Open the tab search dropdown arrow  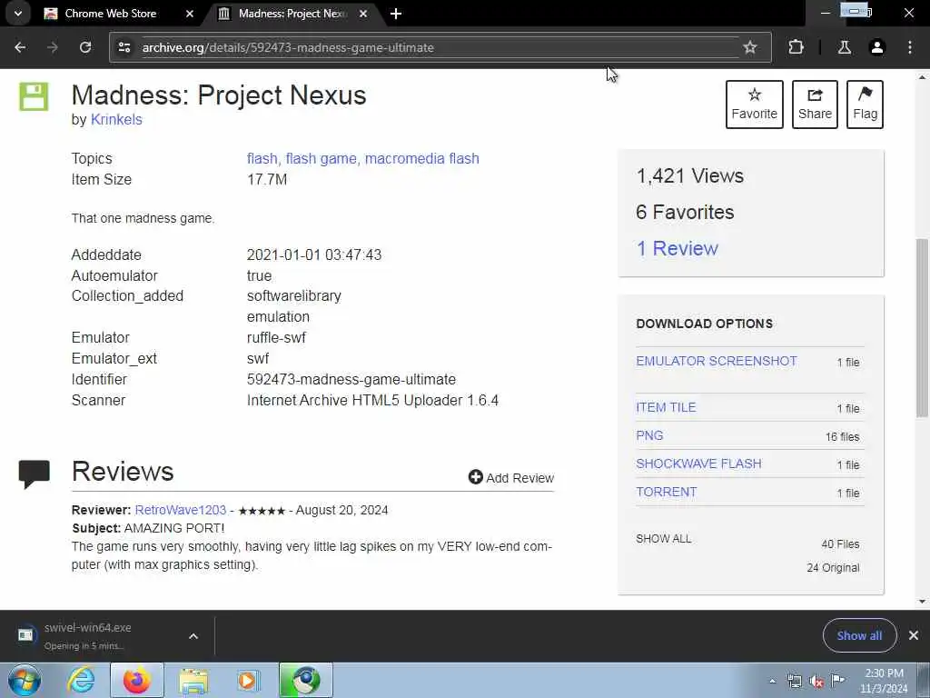point(18,13)
